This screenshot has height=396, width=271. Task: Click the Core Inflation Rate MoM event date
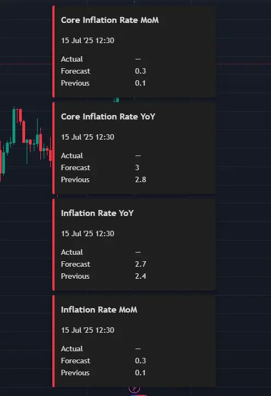point(88,40)
